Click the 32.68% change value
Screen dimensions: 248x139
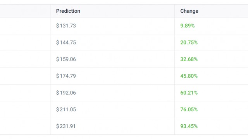[x=189, y=59]
